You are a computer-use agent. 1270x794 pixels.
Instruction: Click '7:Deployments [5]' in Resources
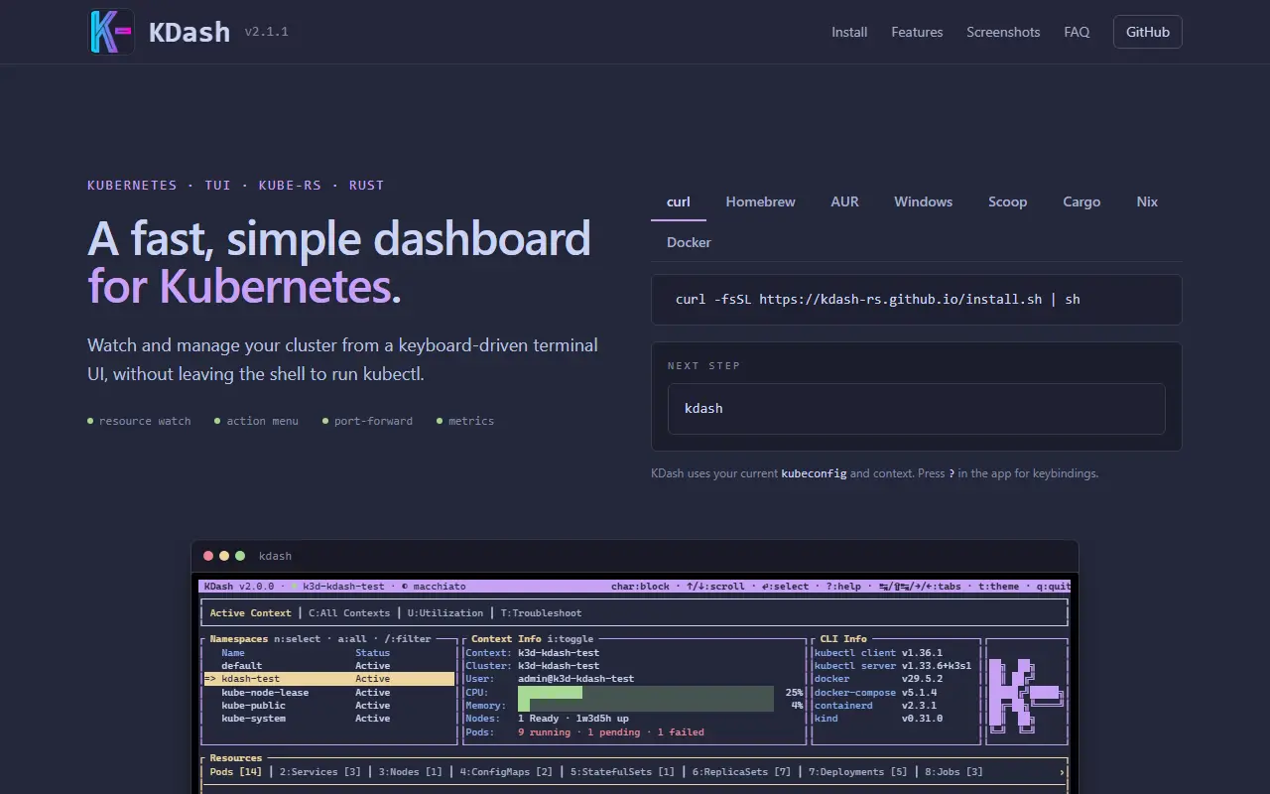(x=858, y=772)
